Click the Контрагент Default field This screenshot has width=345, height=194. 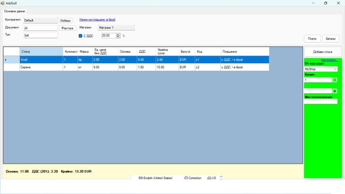click(x=40, y=20)
